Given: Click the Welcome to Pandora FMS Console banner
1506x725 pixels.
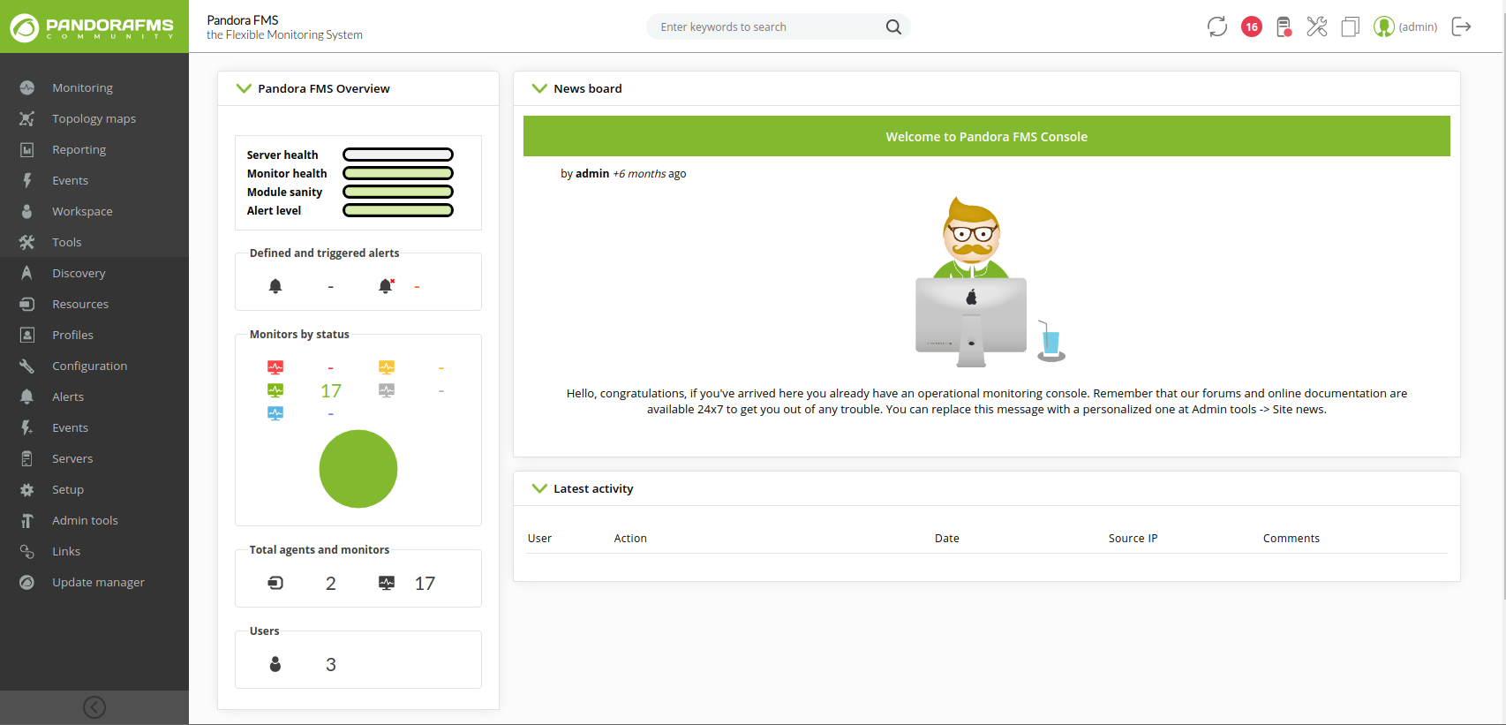Looking at the screenshot, I should click(987, 136).
